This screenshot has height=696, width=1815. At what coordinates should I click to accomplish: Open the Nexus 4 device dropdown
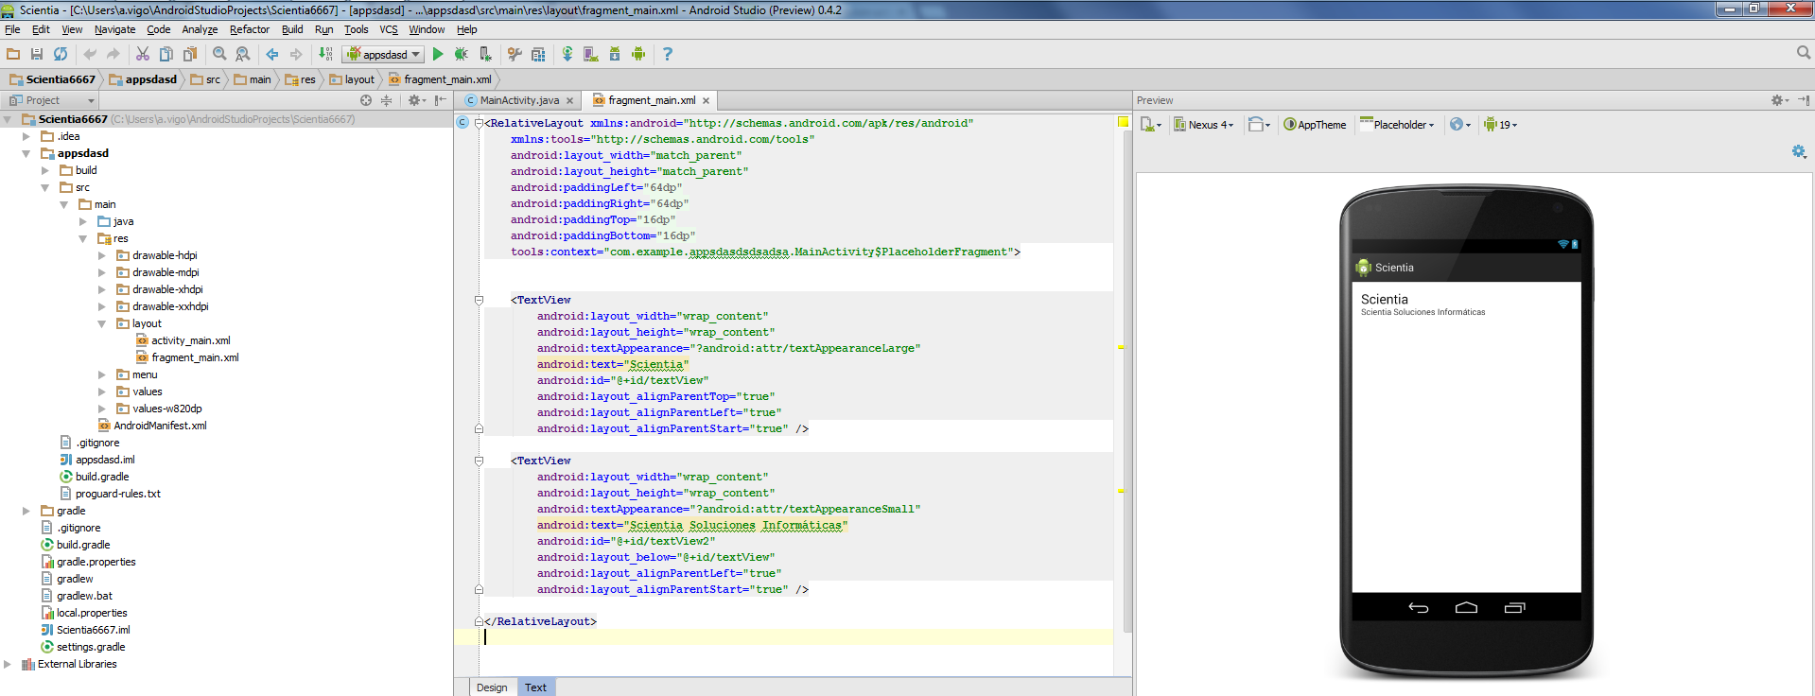1204,125
